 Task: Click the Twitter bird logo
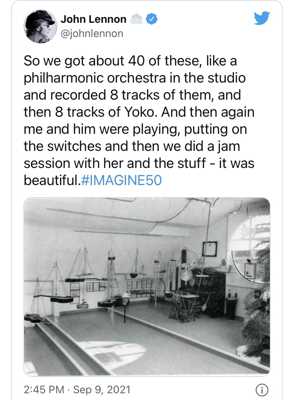point(262,19)
